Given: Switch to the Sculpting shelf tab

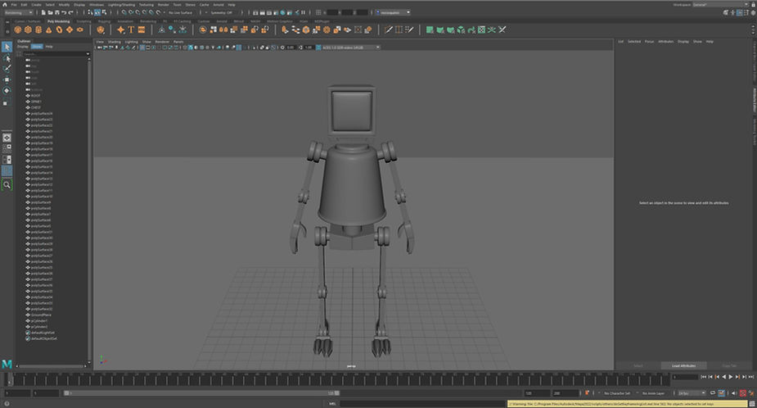Looking at the screenshot, I should [83, 21].
